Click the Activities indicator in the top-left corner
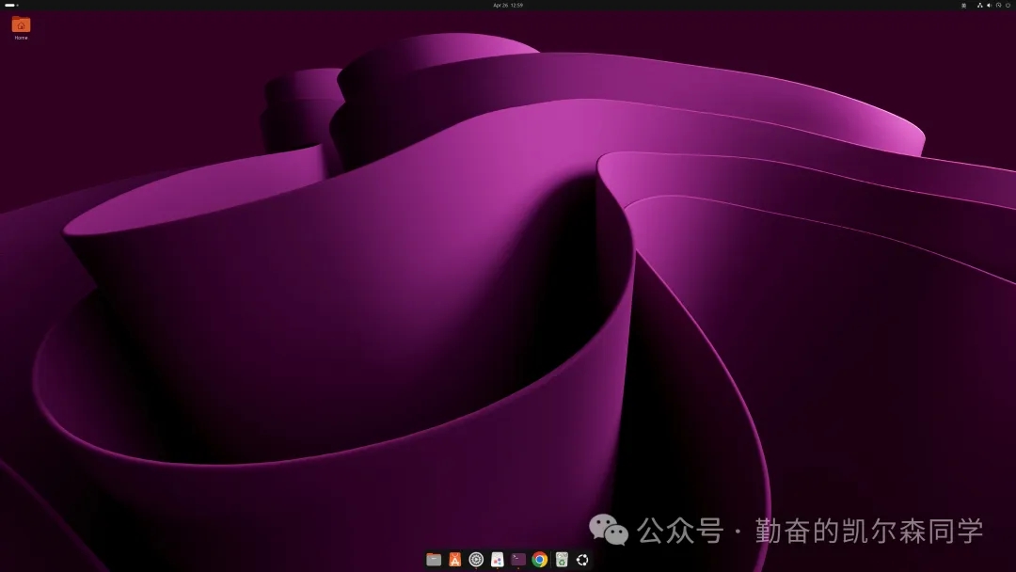The image size is (1016, 572). click(9, 6)
